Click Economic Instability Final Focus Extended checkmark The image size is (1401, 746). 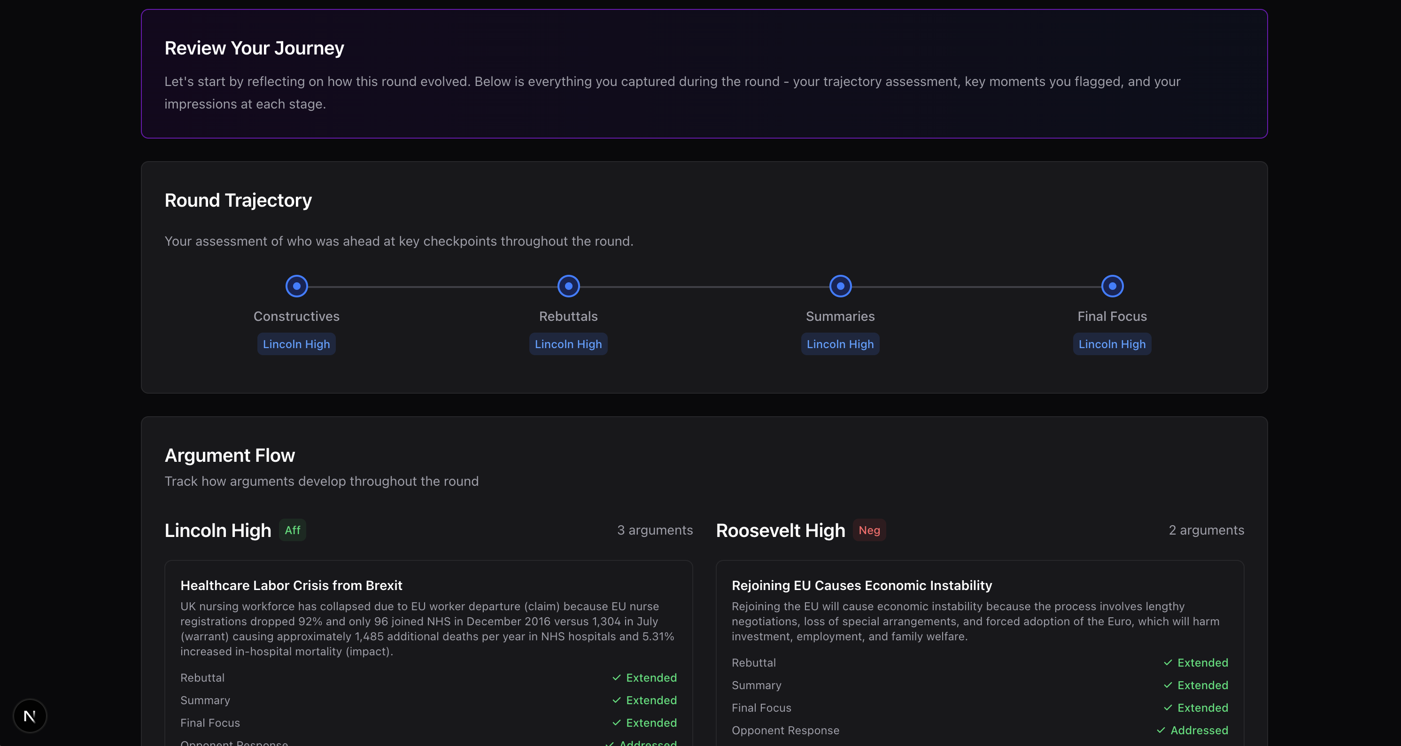(1168, 708)
